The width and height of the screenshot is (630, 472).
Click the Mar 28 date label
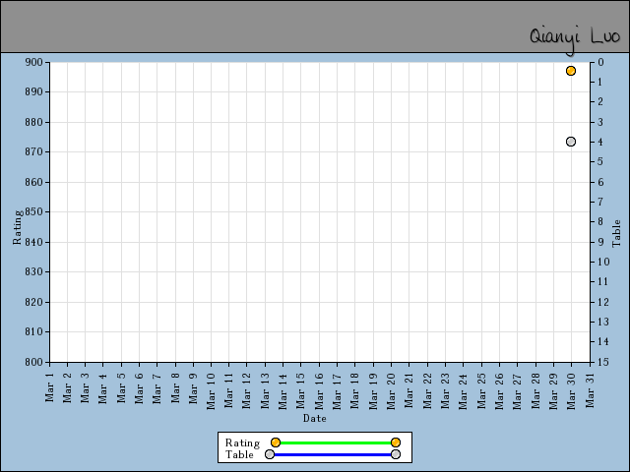click(535, 391)
